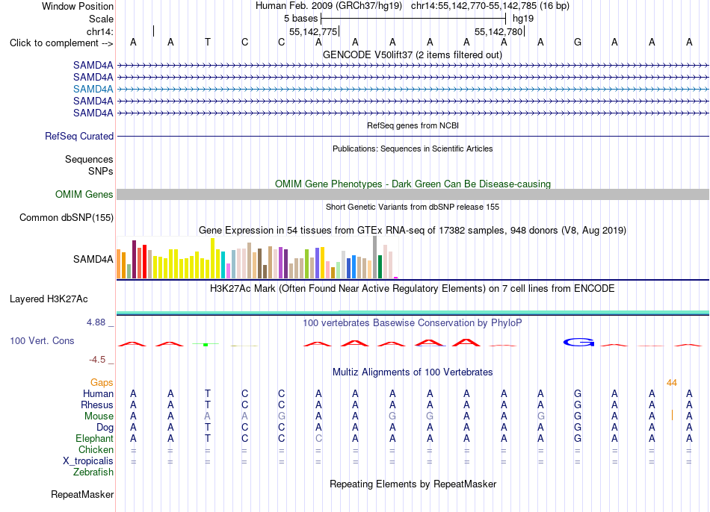Click the tall gray bar in GTEx chart
The image size is (710, 512).
pyautogui.click(x=375, y=257)
